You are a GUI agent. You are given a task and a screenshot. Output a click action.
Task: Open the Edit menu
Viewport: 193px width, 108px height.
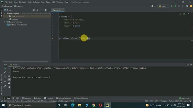pyautogui.click(x=11, y=2)
